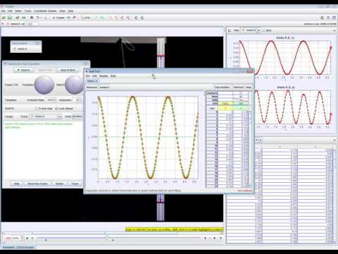Click the Close button in Autotracker
The height and width of the screenshot is (254, 338).
click(x=75, y=183)
